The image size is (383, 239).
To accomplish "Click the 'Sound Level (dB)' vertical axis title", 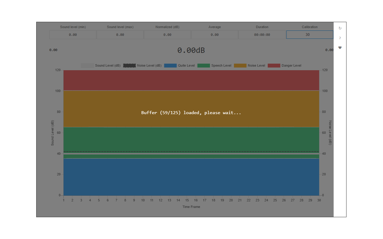I will (52, 133).
